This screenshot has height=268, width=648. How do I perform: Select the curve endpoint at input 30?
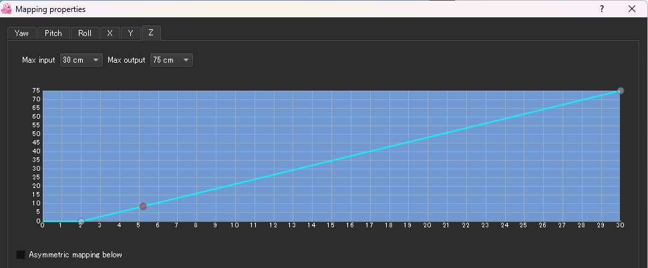click(x=621, y=91)
